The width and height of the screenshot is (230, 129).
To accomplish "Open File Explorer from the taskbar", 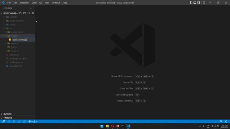I will pos(107,126).
